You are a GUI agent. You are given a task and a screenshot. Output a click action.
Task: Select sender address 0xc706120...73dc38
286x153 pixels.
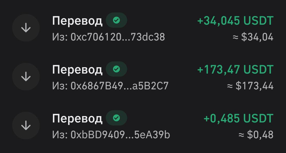(118, 37)
